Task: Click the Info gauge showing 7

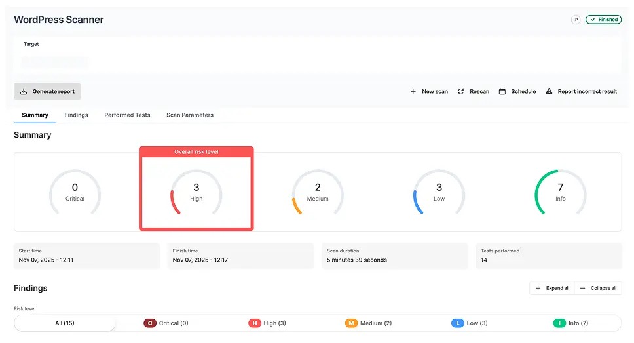Action: [x=561, y=192]
